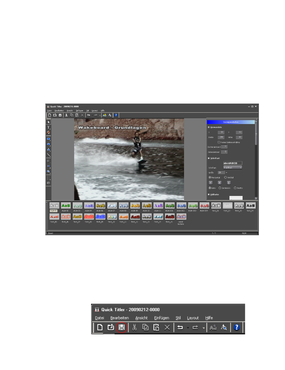Image resolution: width=285 pixels, height=370 pixels.
Task: Open the undo dropdown arrow in the enlarged toolbar close-up
Action: pyautogui.click(x=188, y=328)
